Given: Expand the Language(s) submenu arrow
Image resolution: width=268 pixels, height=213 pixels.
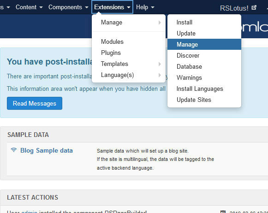Looking at the screenshot, I should (160, 75).
